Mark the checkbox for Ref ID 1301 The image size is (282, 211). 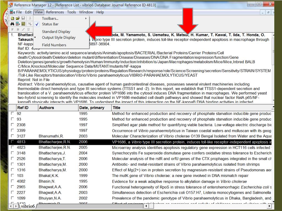tap(12, 164)
